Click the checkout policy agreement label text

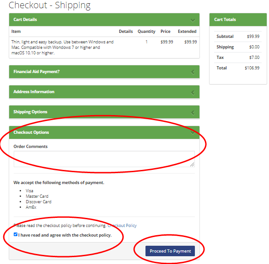[x=65, y=235]
